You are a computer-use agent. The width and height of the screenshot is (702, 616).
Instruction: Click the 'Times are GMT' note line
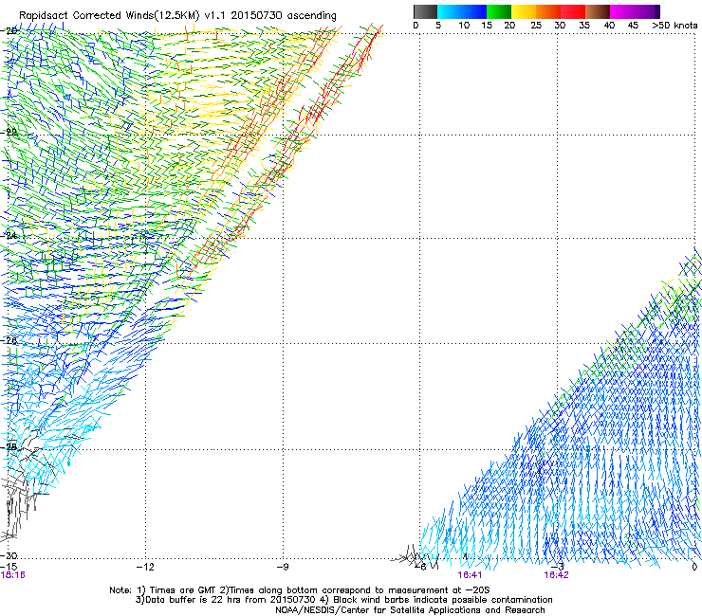coord(300,590)
